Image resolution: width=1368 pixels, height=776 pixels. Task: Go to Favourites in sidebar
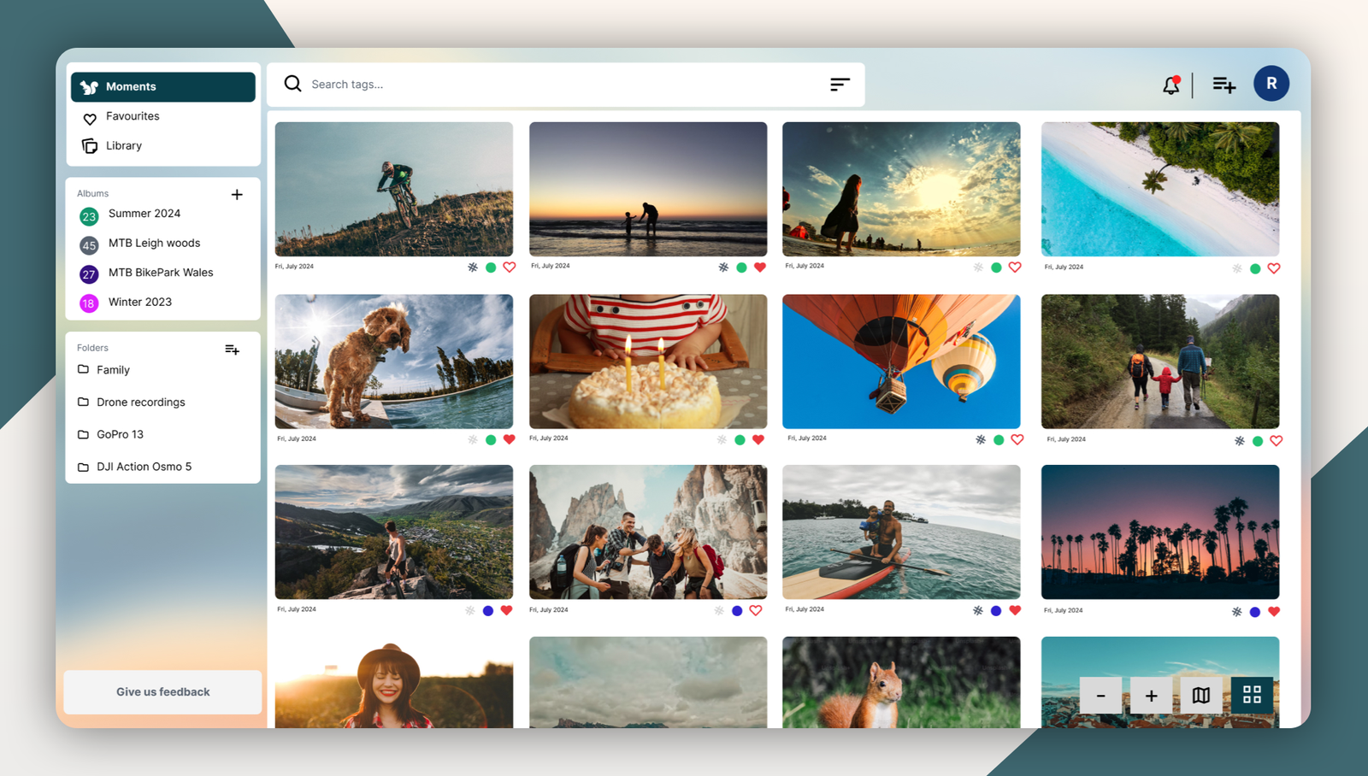click(133, 116)
